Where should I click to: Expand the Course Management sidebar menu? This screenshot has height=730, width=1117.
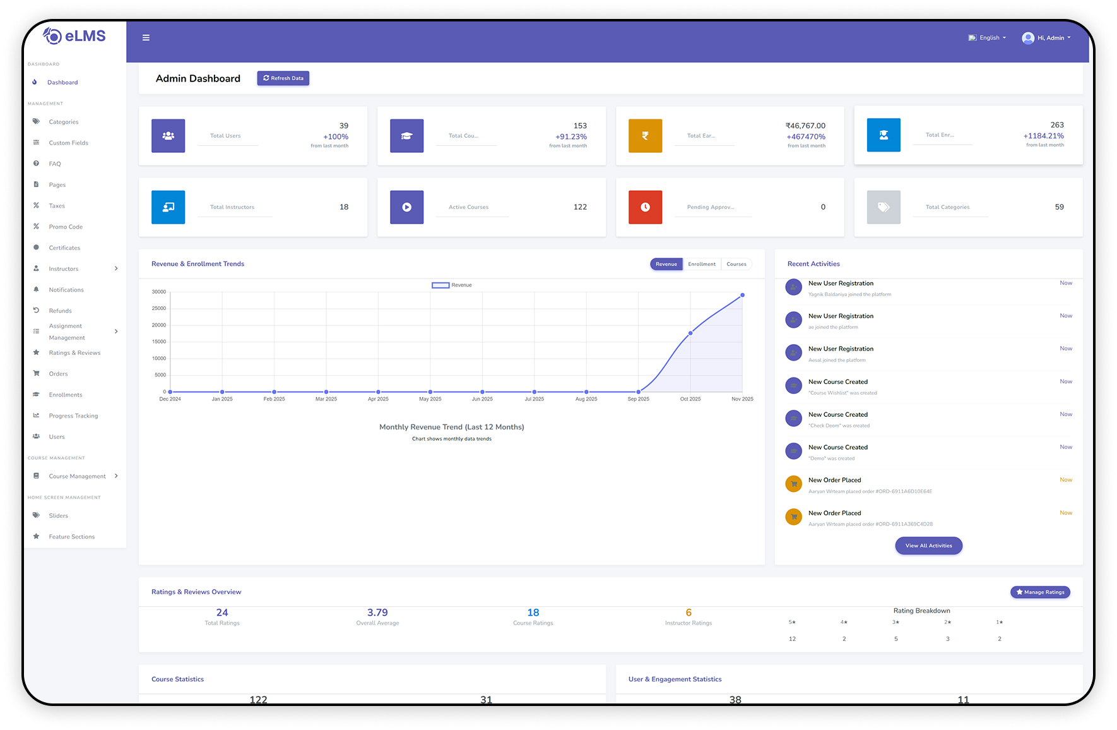tap(76, 476)
